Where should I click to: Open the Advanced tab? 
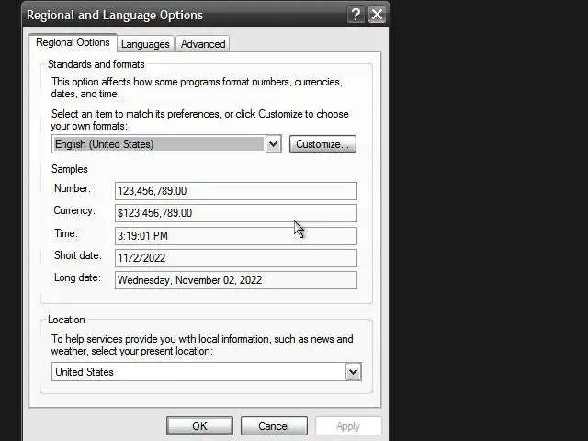click(x=203, y=44)
